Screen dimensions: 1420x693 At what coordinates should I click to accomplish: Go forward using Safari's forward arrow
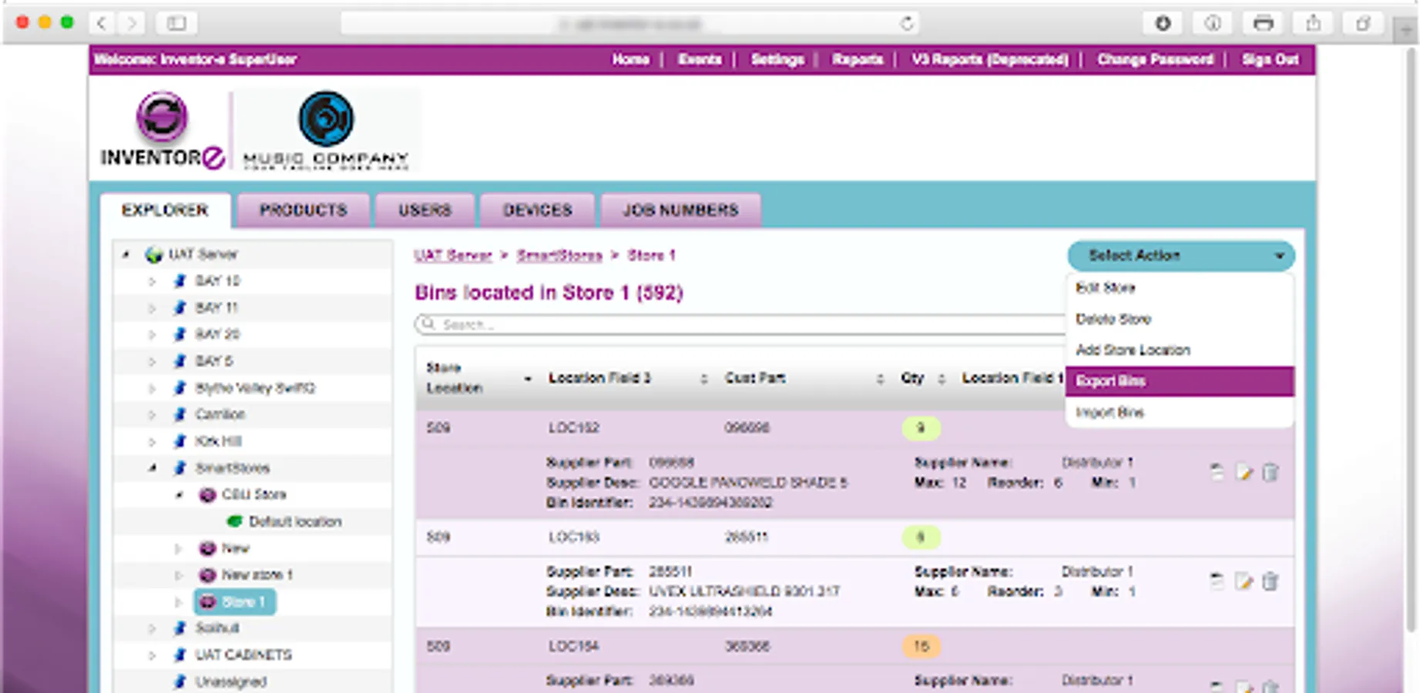(x=133, y=23)
